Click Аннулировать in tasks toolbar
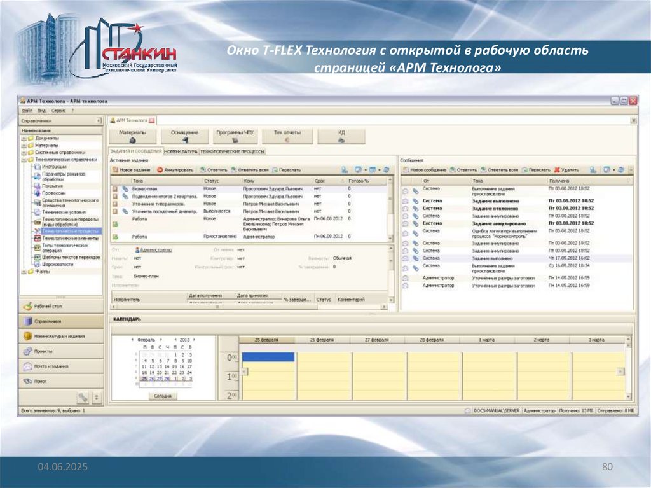The width and height of the screenshot is (651, 488). tap(175, 170)
